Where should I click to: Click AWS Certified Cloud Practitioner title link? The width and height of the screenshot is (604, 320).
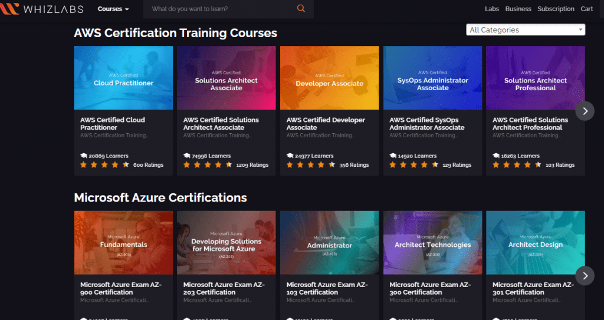(x=113, y=124)
